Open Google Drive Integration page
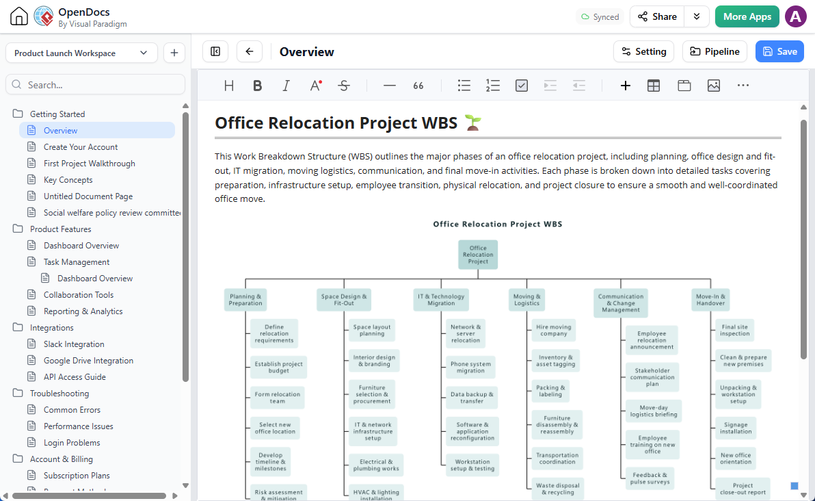The height and width of the screenshot is (501, 815). point(88,361)
